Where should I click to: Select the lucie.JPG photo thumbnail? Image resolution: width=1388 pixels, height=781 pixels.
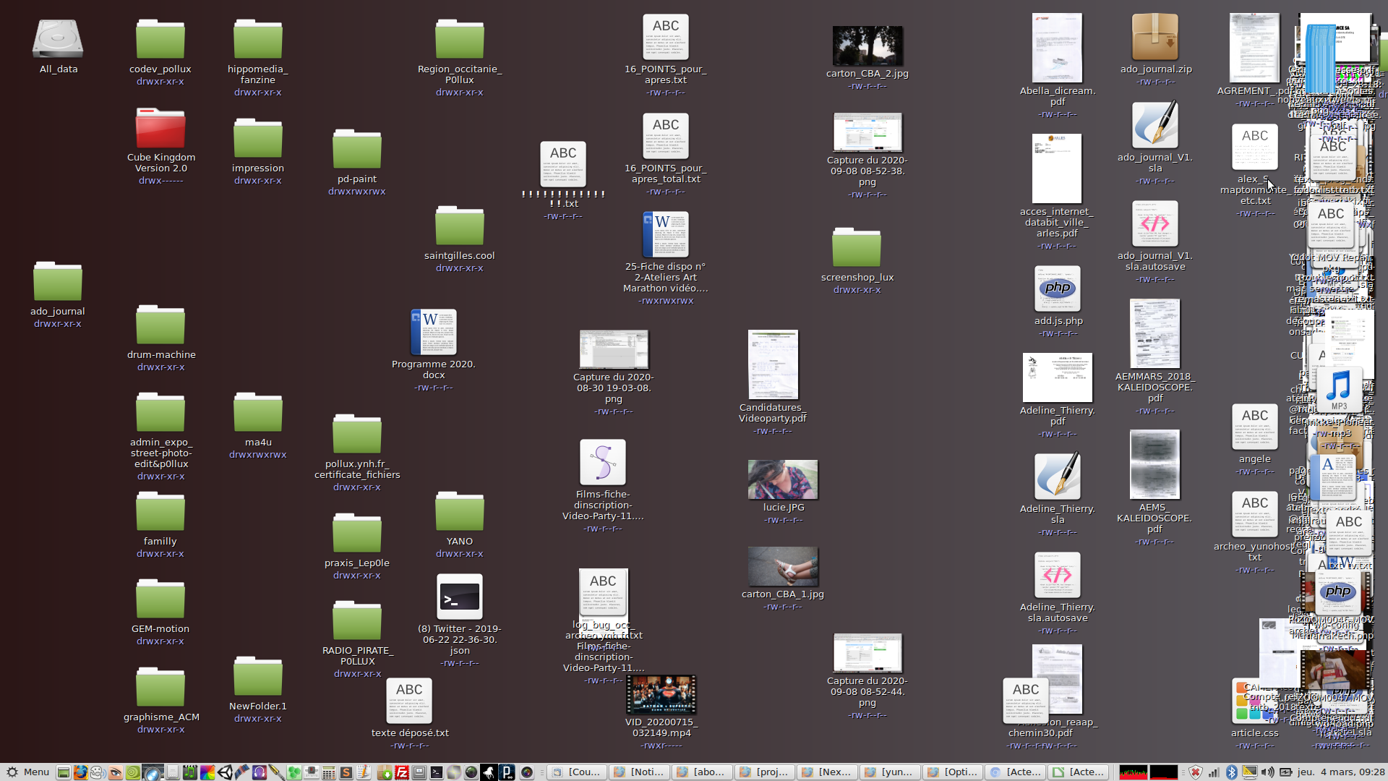click(x=783, y=479)
